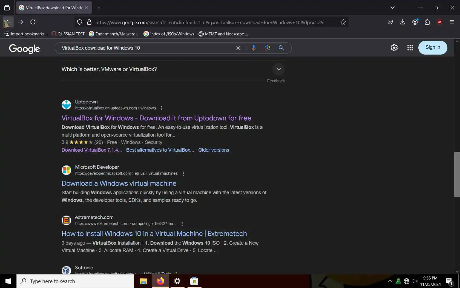Image resolution: width=460 pixels, height=288 pixels.
Task: Reload the current page
Action: click(x=33, y=22)
